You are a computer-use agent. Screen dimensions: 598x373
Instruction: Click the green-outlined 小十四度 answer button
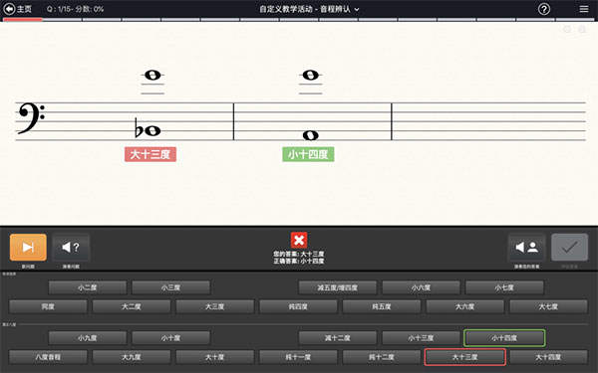click(x=504, y=338)
